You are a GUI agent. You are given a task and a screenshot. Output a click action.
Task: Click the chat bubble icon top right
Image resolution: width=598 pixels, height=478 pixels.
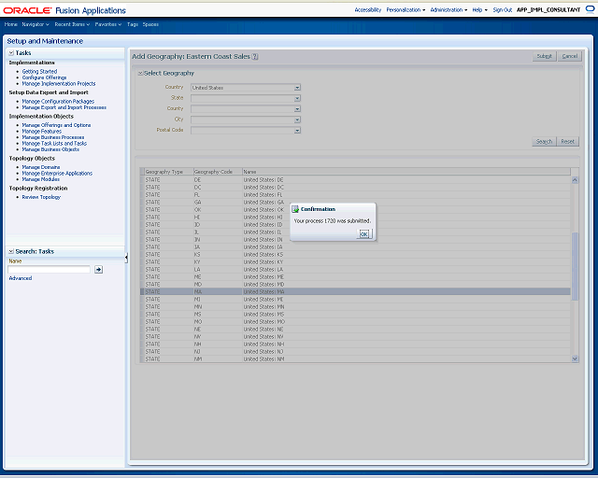[590, 9]
